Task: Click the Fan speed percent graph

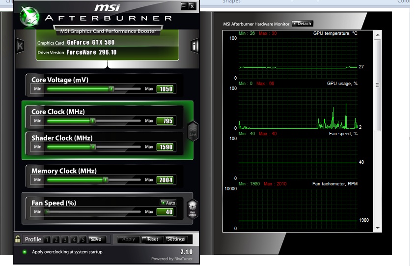Action: (298, 158)
